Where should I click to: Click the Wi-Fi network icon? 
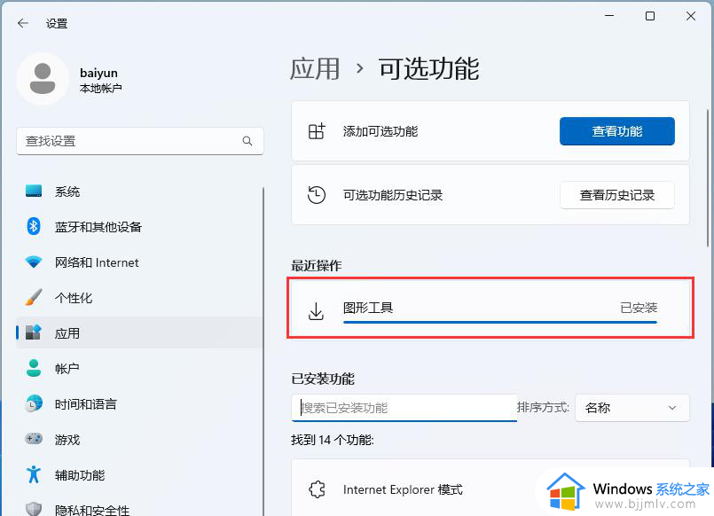(x=34, y=262)
